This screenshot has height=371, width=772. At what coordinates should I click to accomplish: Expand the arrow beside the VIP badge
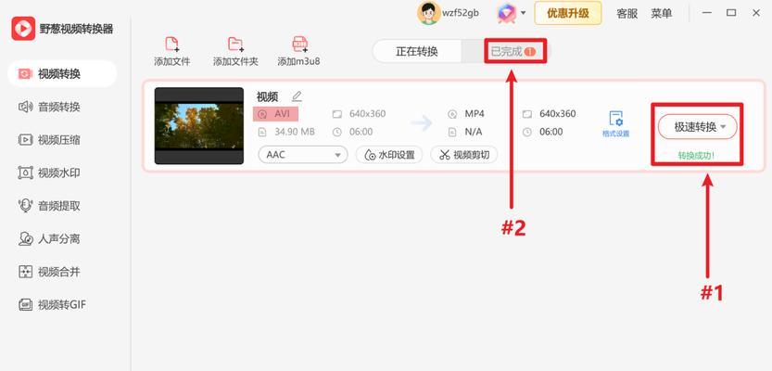(524, 13)
